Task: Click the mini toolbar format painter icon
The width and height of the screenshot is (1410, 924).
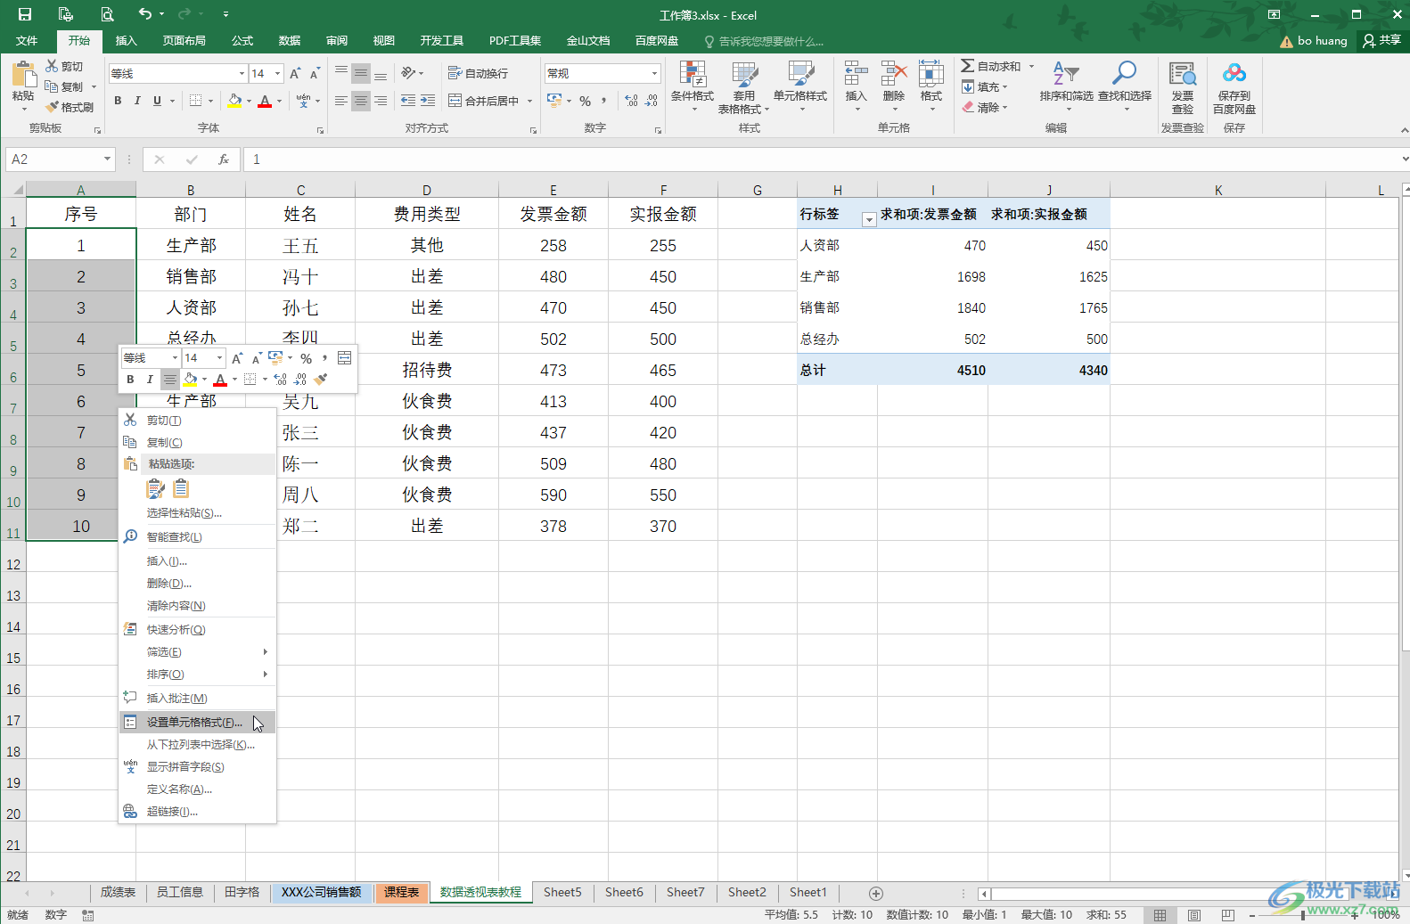Action: [321, 380]
